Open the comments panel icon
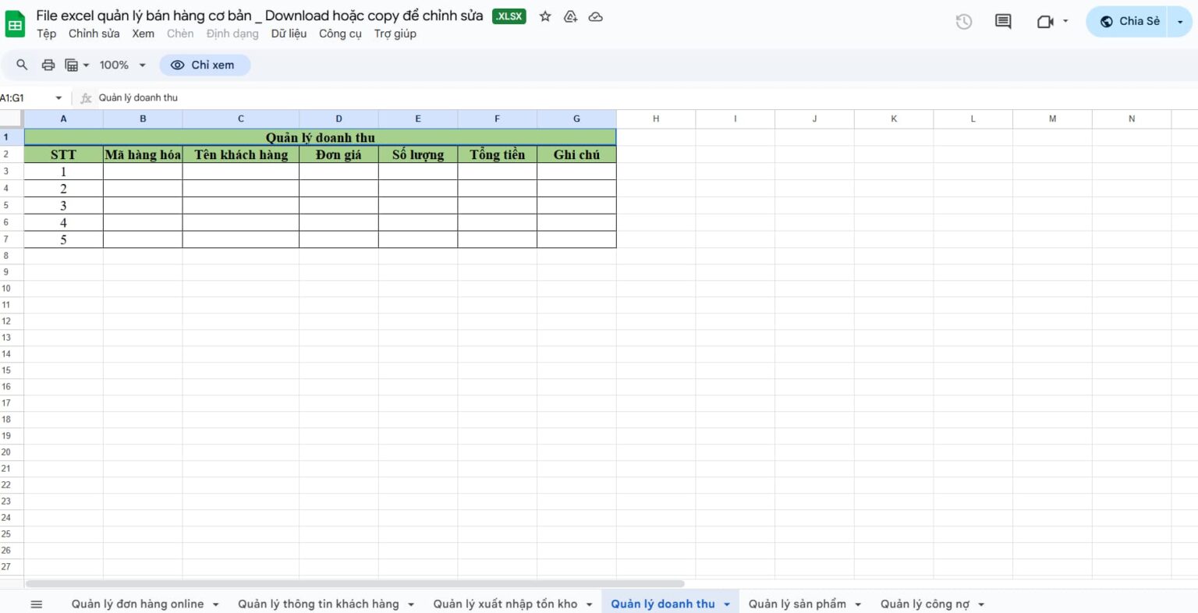1198x613 pixels. click(1002, 22)
